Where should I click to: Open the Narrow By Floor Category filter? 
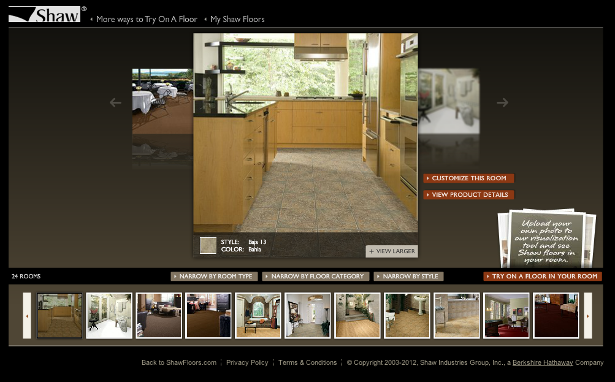316,276
